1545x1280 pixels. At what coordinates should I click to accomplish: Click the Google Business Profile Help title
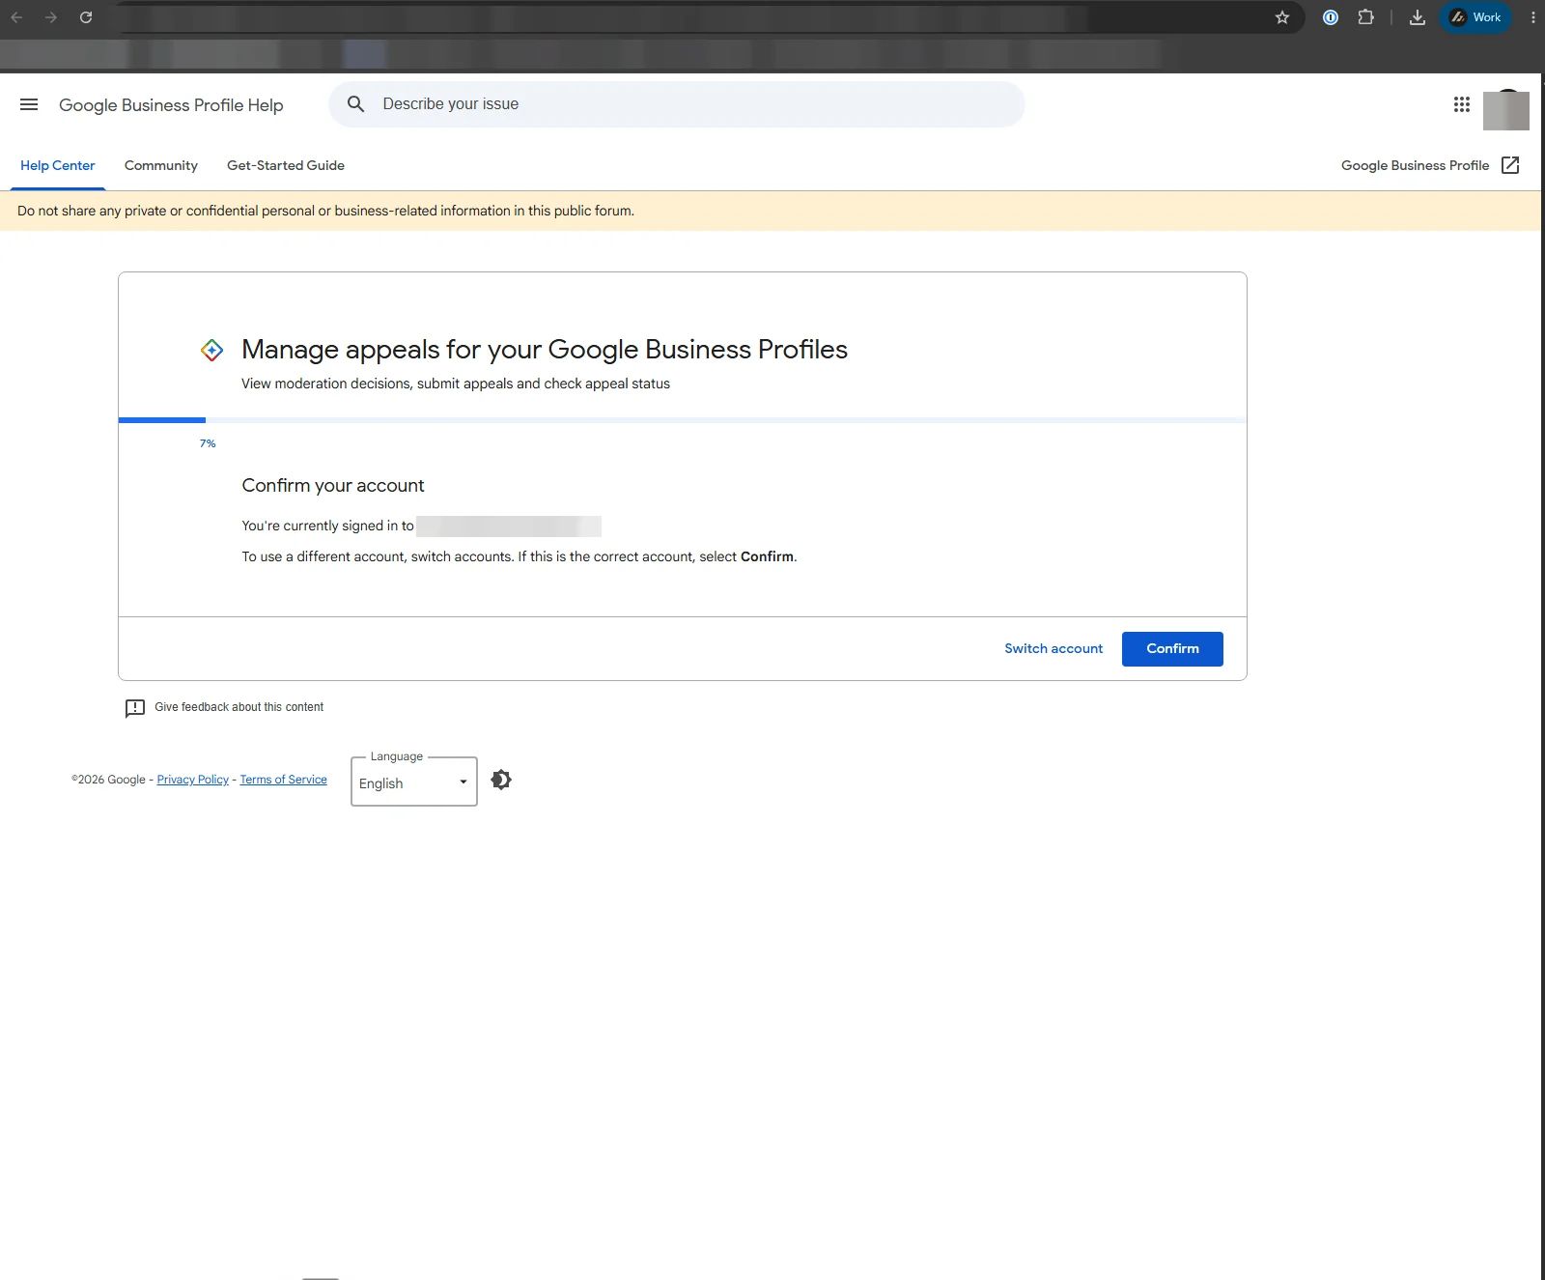[x=171, y=105]
